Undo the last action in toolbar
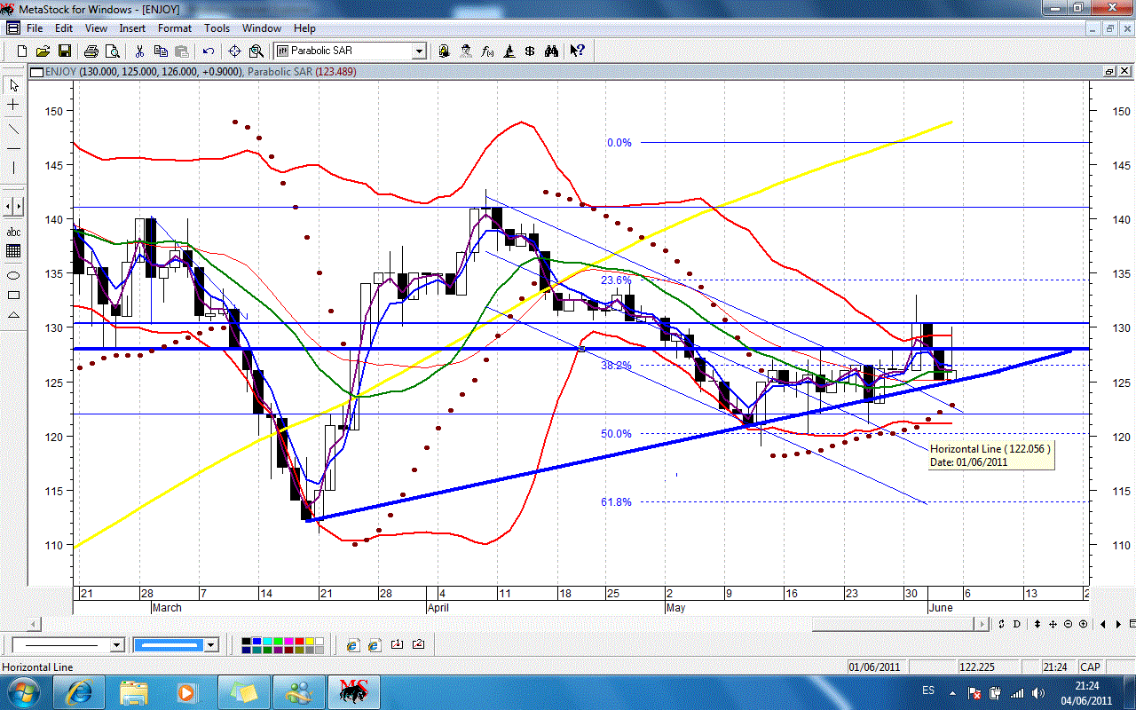The height and width of the screenshot is (710, 1136). [x=209, y=51]
